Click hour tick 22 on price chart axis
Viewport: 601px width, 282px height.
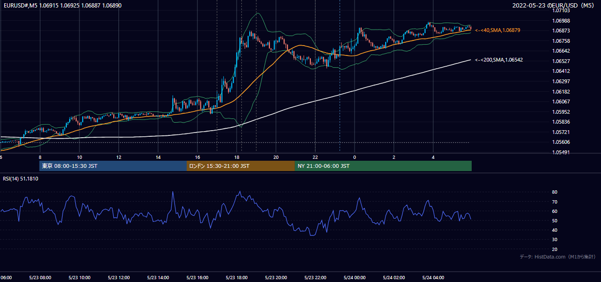pos(315,157)
